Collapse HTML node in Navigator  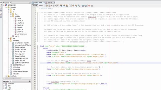4,88
